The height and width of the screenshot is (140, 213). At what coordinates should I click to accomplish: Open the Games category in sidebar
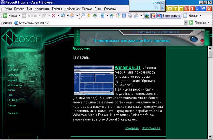[12, 105]
